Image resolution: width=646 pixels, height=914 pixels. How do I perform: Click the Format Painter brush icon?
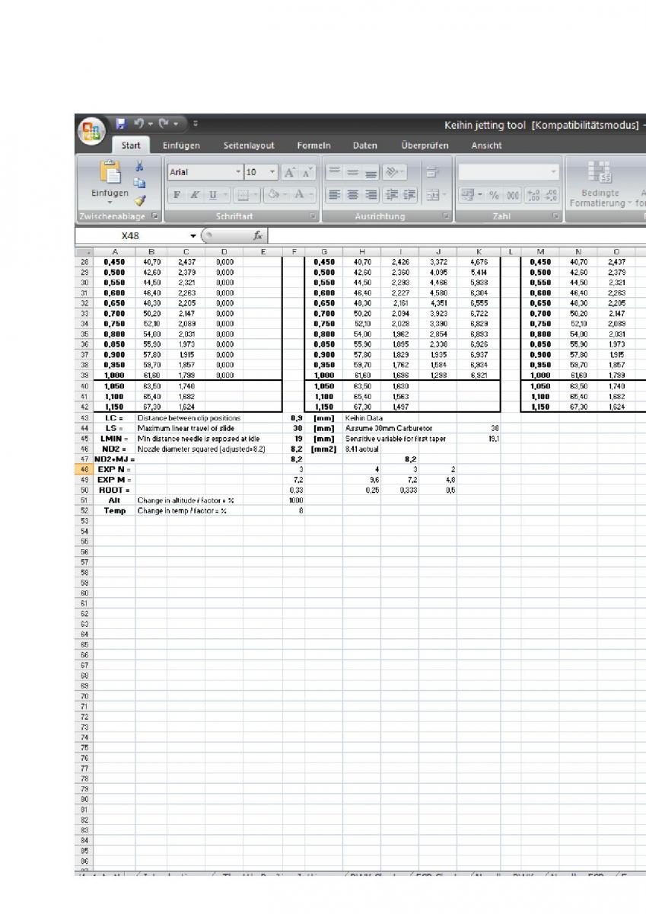pyautogui.click(x=139, y=201)
